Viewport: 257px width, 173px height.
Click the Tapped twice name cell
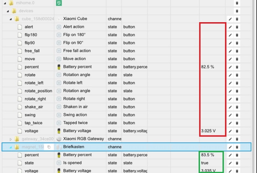click(x=75, y=123)
